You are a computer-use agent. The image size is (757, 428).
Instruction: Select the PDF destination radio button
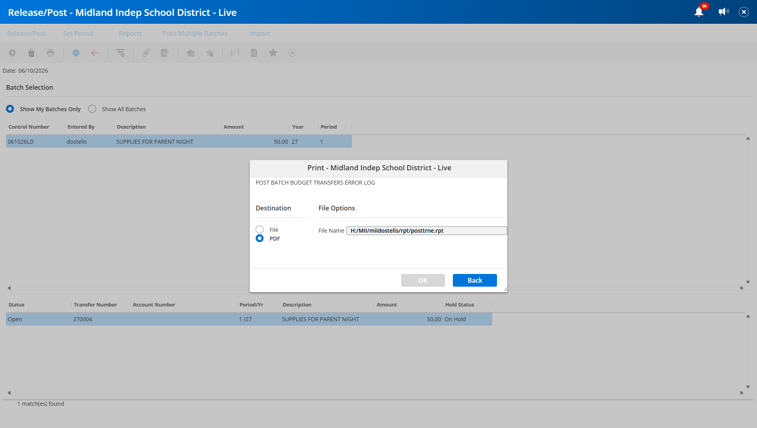(260, 238)
